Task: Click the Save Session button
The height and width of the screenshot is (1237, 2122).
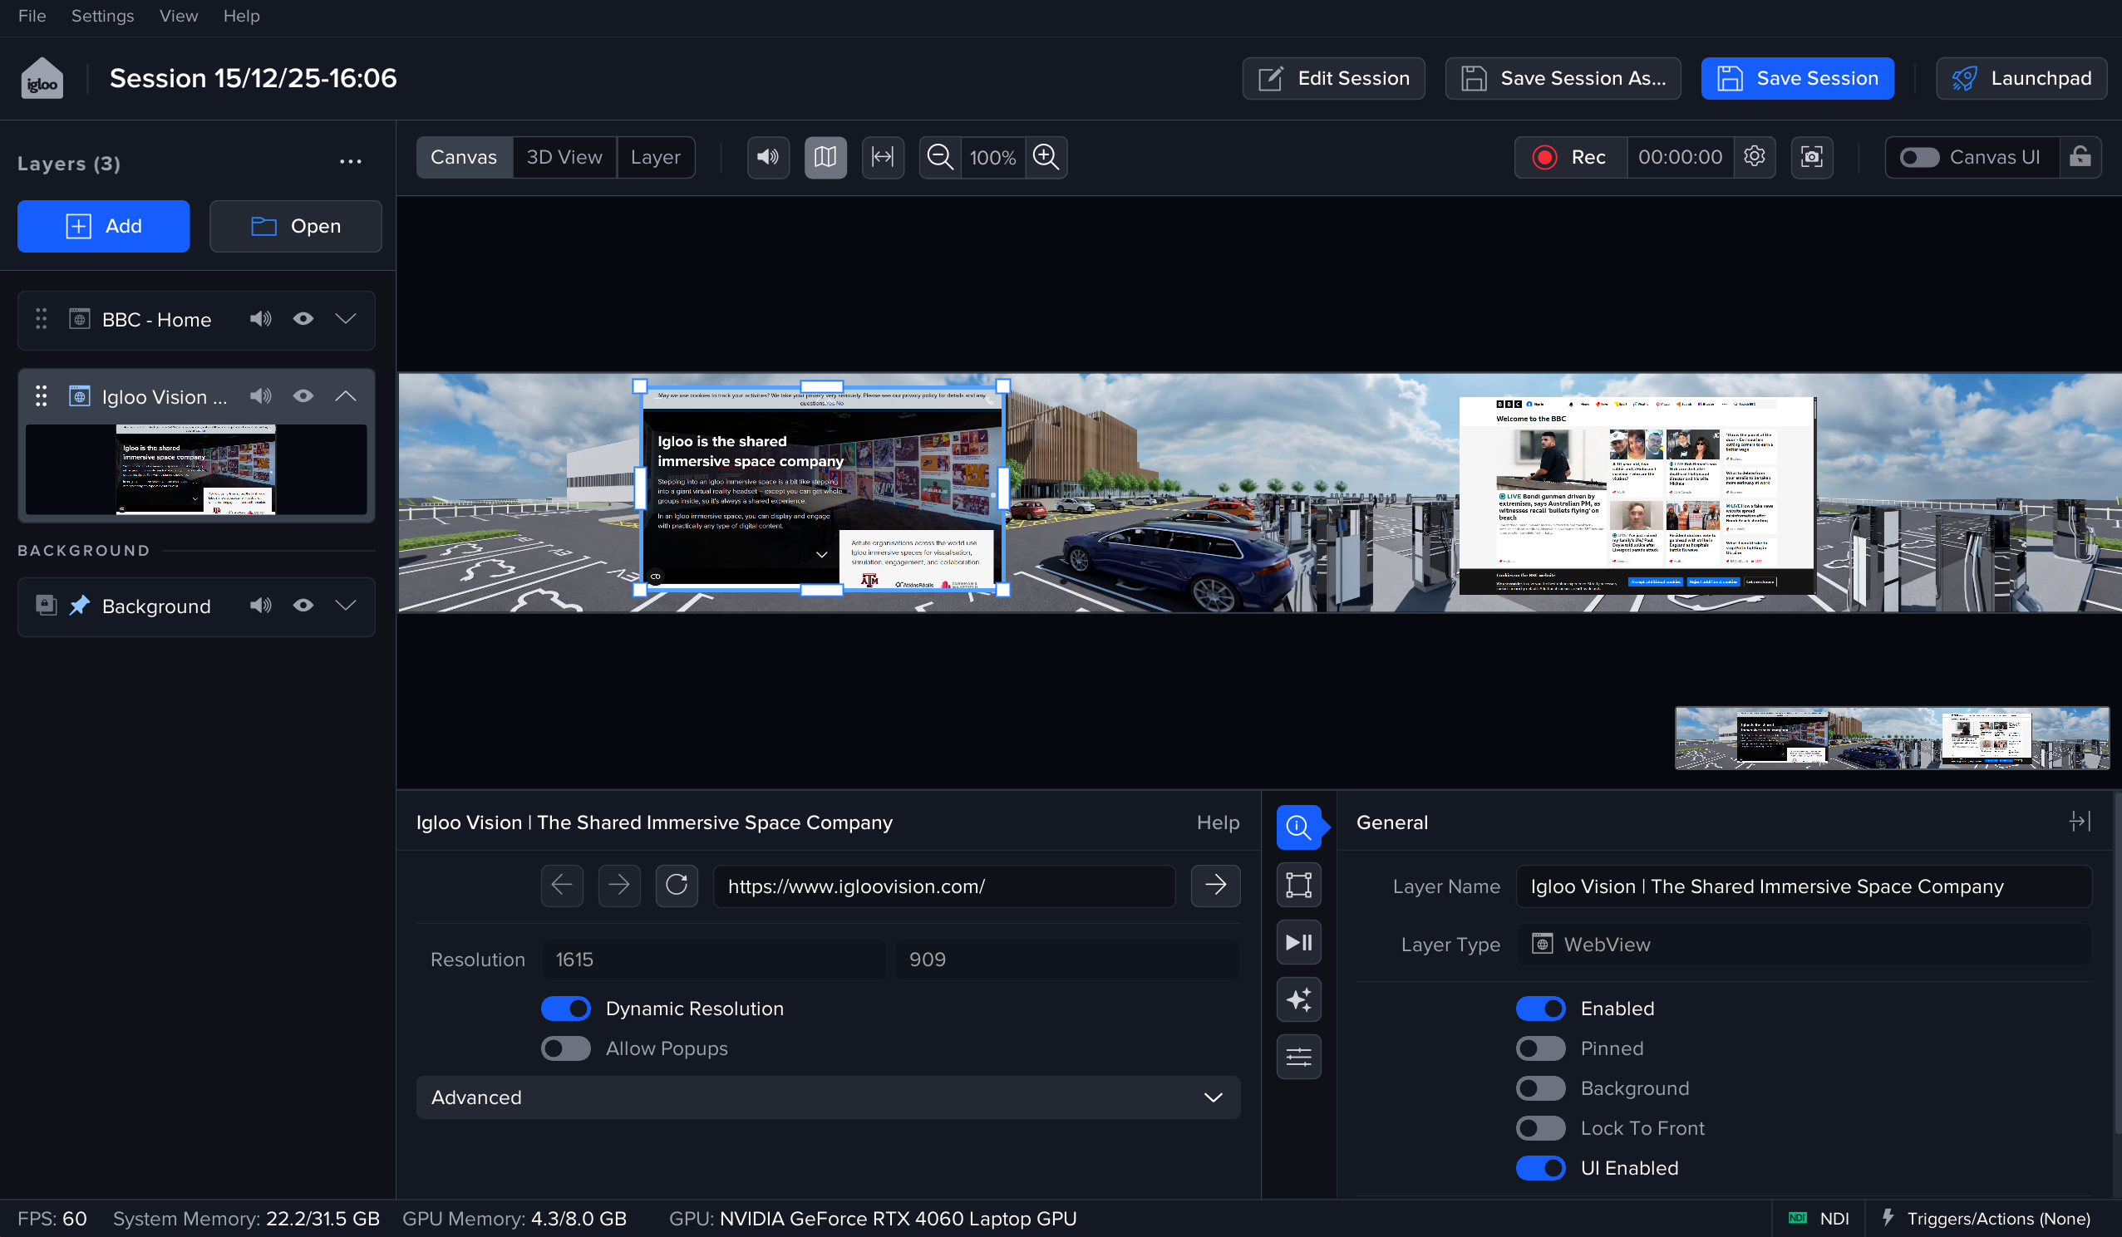Action: click(1797, 78)
